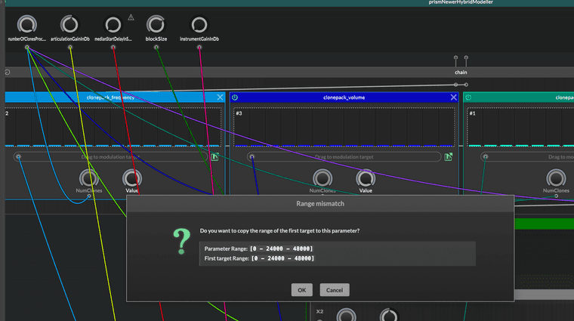The height and width of the screenshot is (321, 574).
Task: Click the left pin above the chain label
Action: tap(455, 58)
